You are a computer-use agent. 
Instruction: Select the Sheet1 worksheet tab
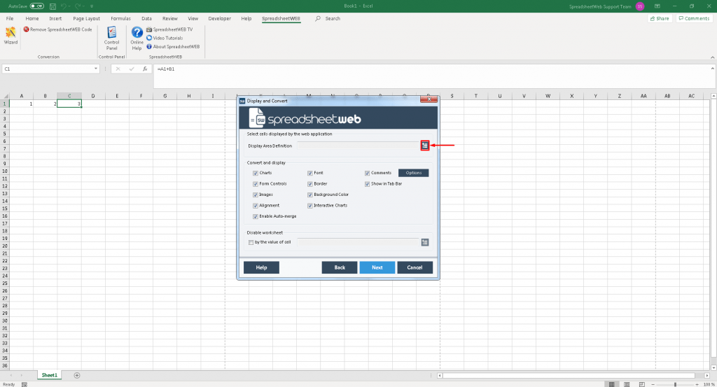[x=50, y=375]
